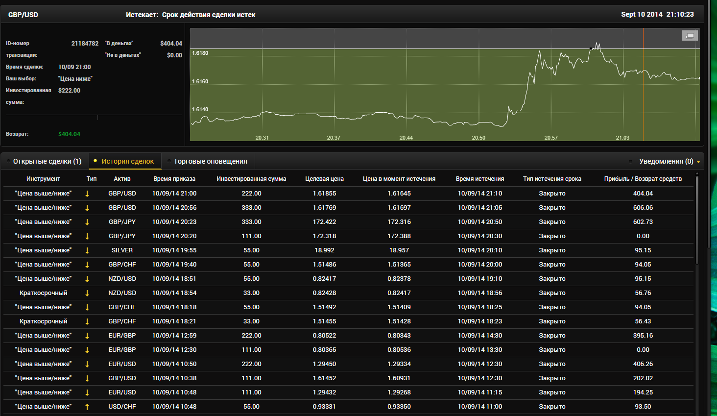717x416 pixels.
Task: Click the orange expiry line on chart
Action: (644, 84)
